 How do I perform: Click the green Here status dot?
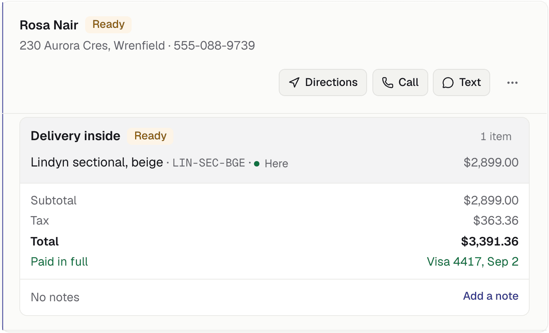257,163
